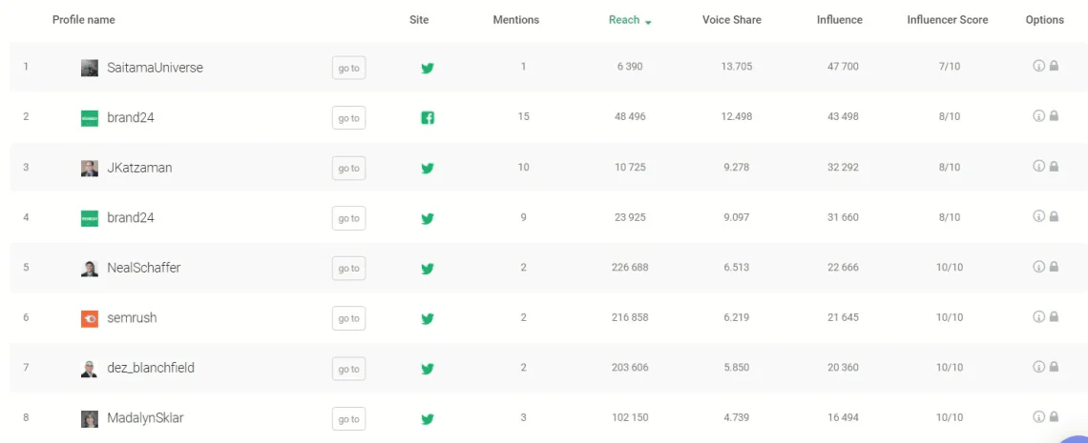Sort by the Voice Share column
Image resolution: width=1088 pixels, height=443 pixels.
point(731,20)
